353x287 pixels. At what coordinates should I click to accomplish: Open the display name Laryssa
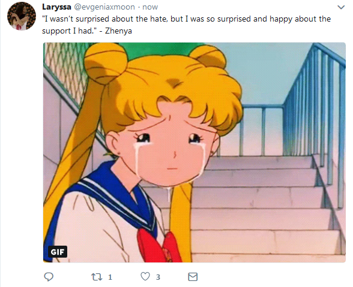pos(56,7)
